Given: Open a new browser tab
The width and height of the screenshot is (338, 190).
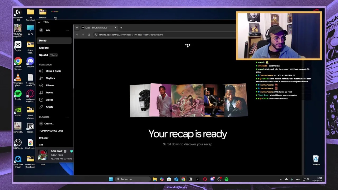Looking at the screenshot, I should 121,28.
